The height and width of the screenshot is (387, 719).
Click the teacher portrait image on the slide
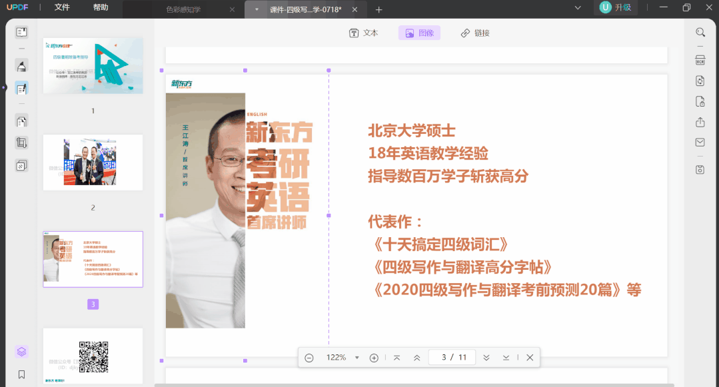205,210
